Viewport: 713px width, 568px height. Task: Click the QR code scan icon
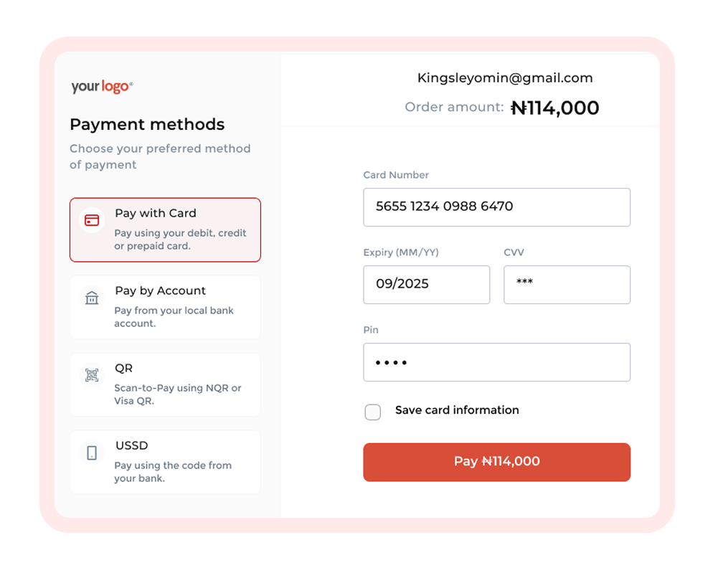92,375
